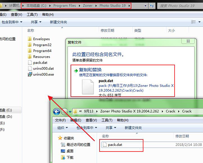Click the forward arrow in the Crack window
This screenshot has height=163, width=203.
64,112
